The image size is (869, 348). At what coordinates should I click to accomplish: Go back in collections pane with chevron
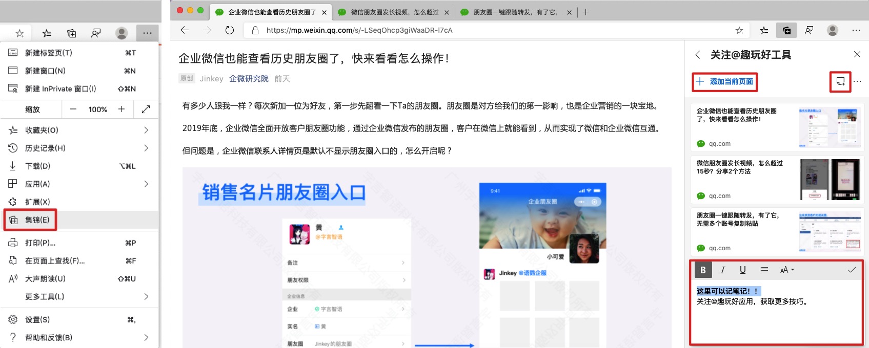(698, 55)
